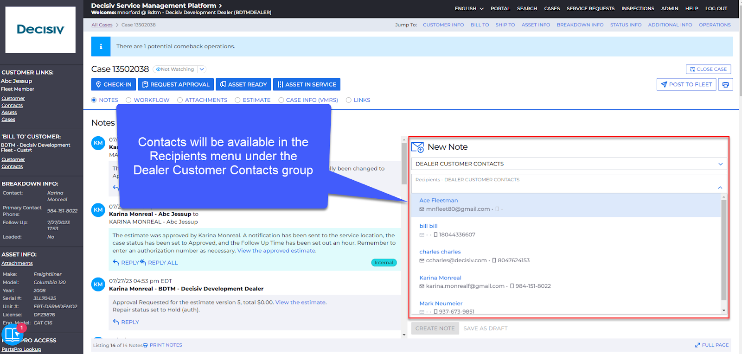This screenshot has width=742, height=354.
Task: Open the Help menu
Action: [692, 8]
